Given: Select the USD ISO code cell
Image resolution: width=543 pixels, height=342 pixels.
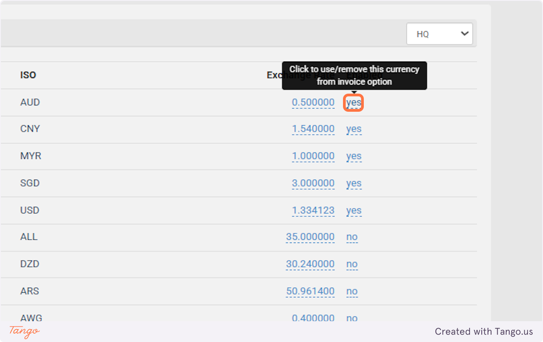Looking at the screenshot, I should click(x=30, y=210).
